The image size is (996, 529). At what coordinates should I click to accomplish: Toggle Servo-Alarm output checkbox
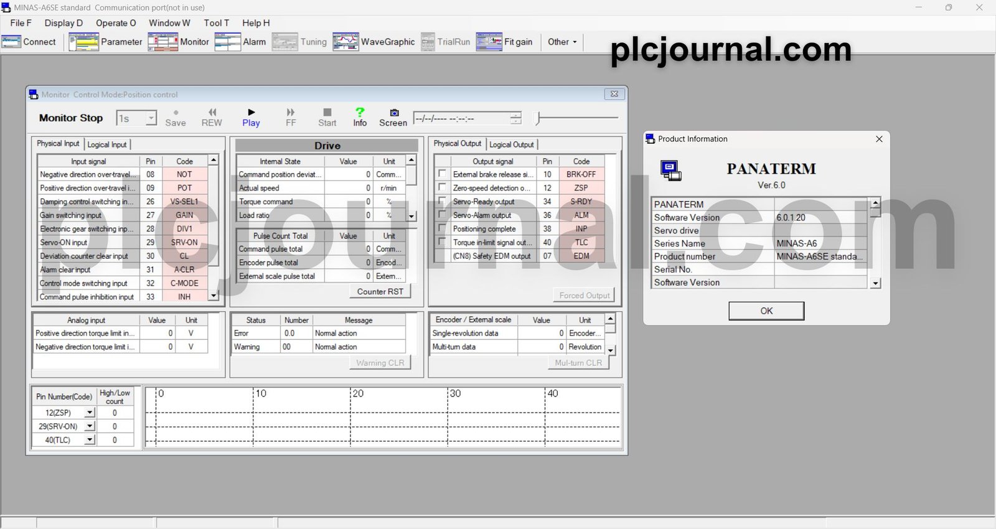click(x=442, y=215)
